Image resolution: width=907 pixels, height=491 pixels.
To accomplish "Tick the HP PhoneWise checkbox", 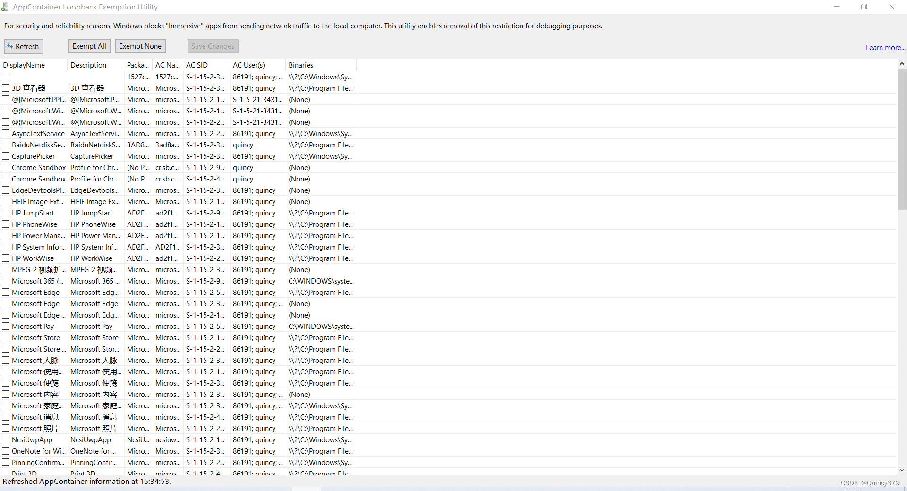I will pyautogui.click(x=6, y=224).
